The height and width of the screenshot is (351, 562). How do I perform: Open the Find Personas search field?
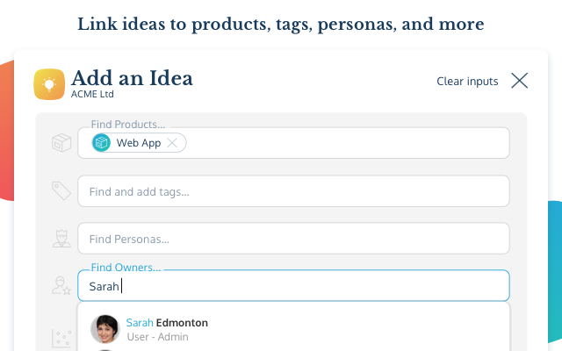[x=293, y=238]
